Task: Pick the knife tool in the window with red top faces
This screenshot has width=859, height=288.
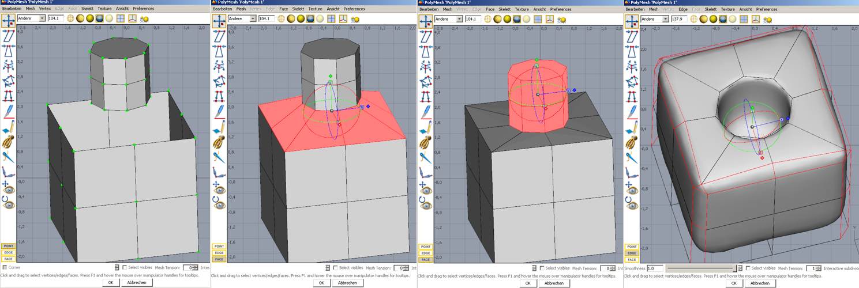Action: click(219, 111)
